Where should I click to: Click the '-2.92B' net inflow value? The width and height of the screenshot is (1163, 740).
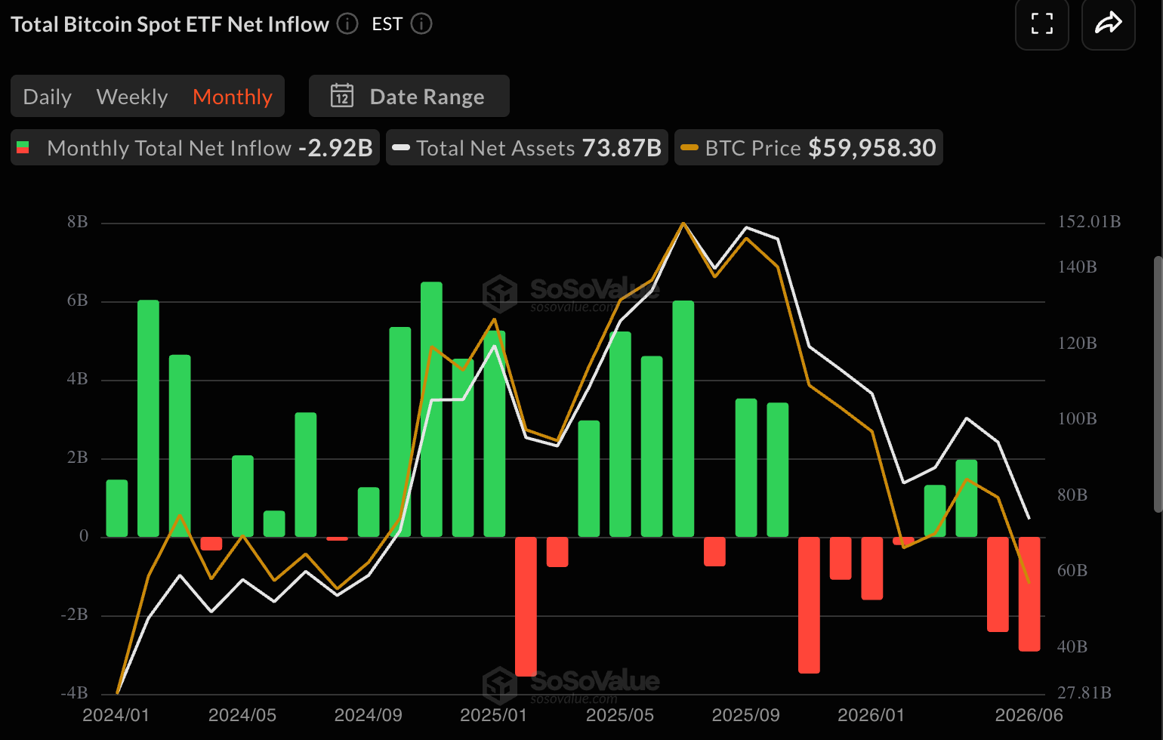pos(335,148)
